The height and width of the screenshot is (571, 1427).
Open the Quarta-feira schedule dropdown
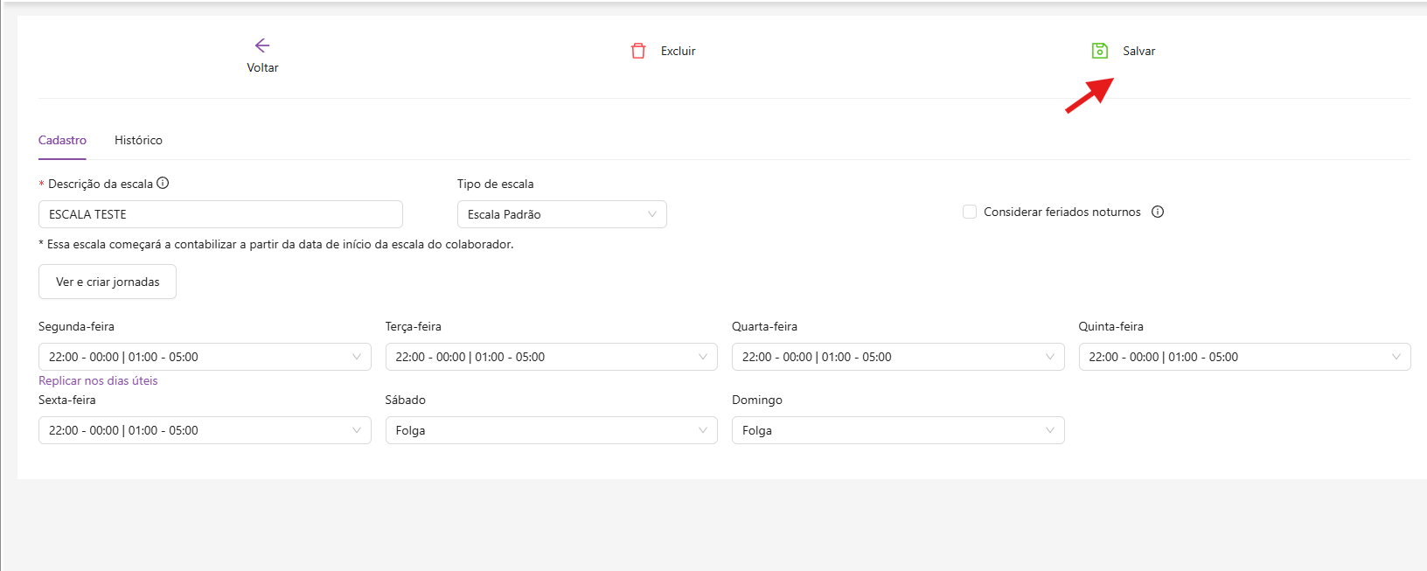point(898,357)
